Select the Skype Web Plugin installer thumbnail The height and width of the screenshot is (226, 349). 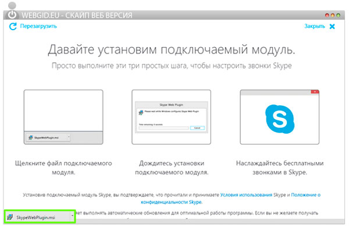[171, 117]
